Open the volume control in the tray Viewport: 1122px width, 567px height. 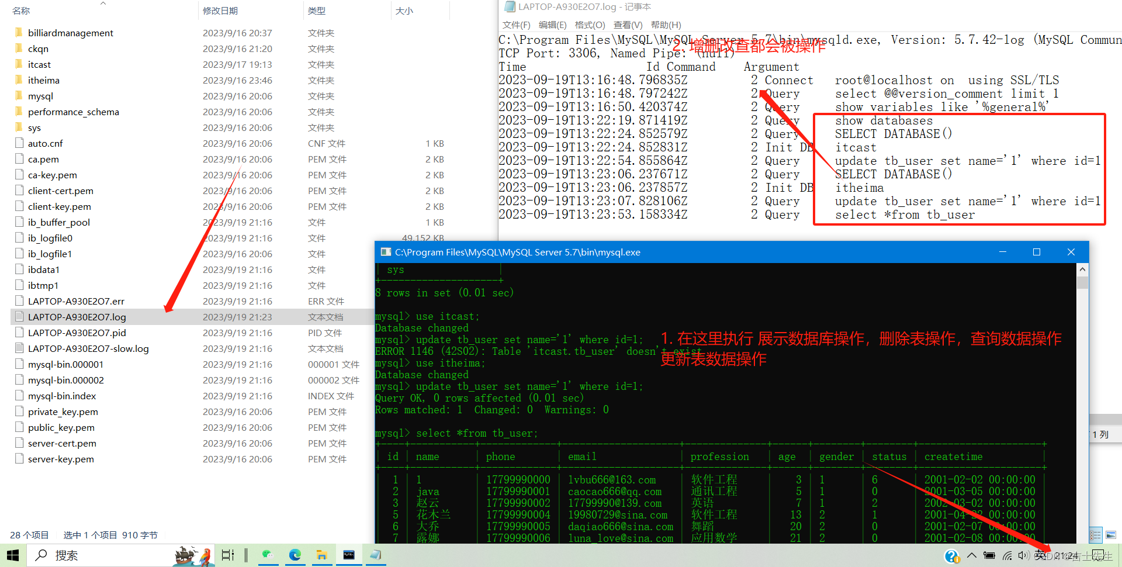(x=1023, y=555)
